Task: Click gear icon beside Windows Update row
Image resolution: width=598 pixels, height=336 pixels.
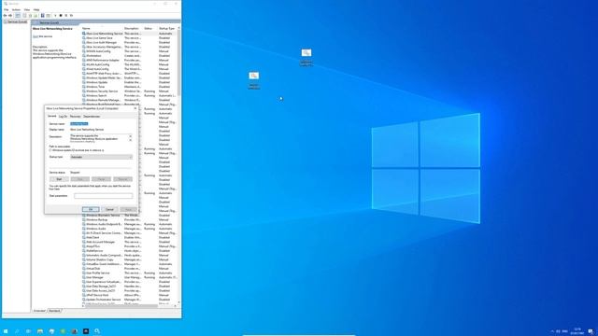Action: coord(84,82)
